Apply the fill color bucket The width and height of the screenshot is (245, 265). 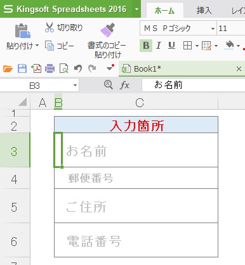229,46
